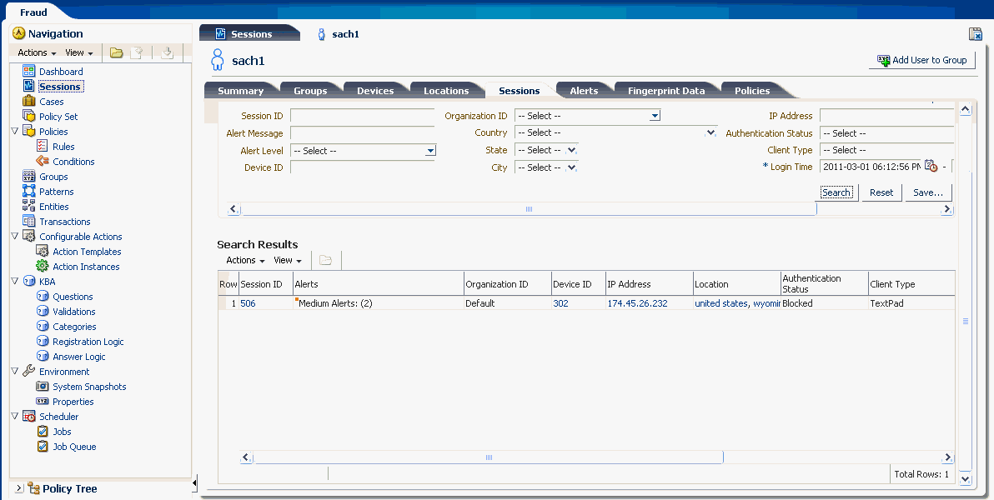The image size is (994, 500).
Task: Switch to the Policies tab
Action: click(752, 91)
